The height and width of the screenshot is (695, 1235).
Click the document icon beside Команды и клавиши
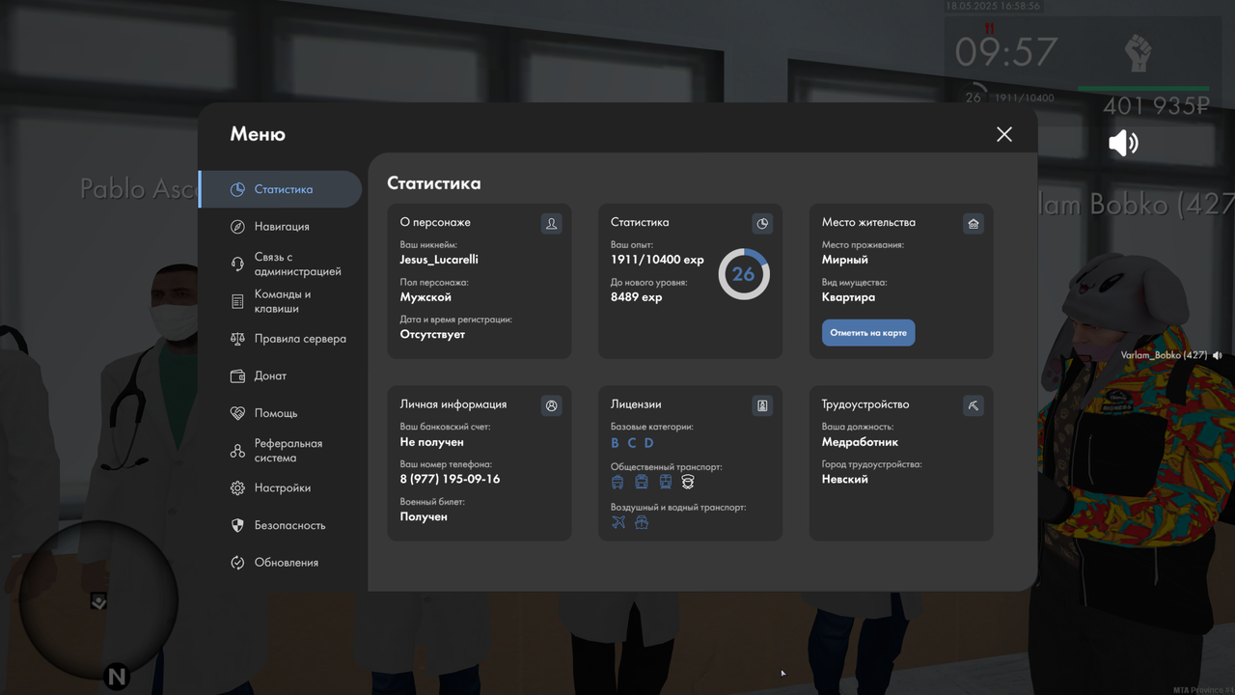[237, 302]
